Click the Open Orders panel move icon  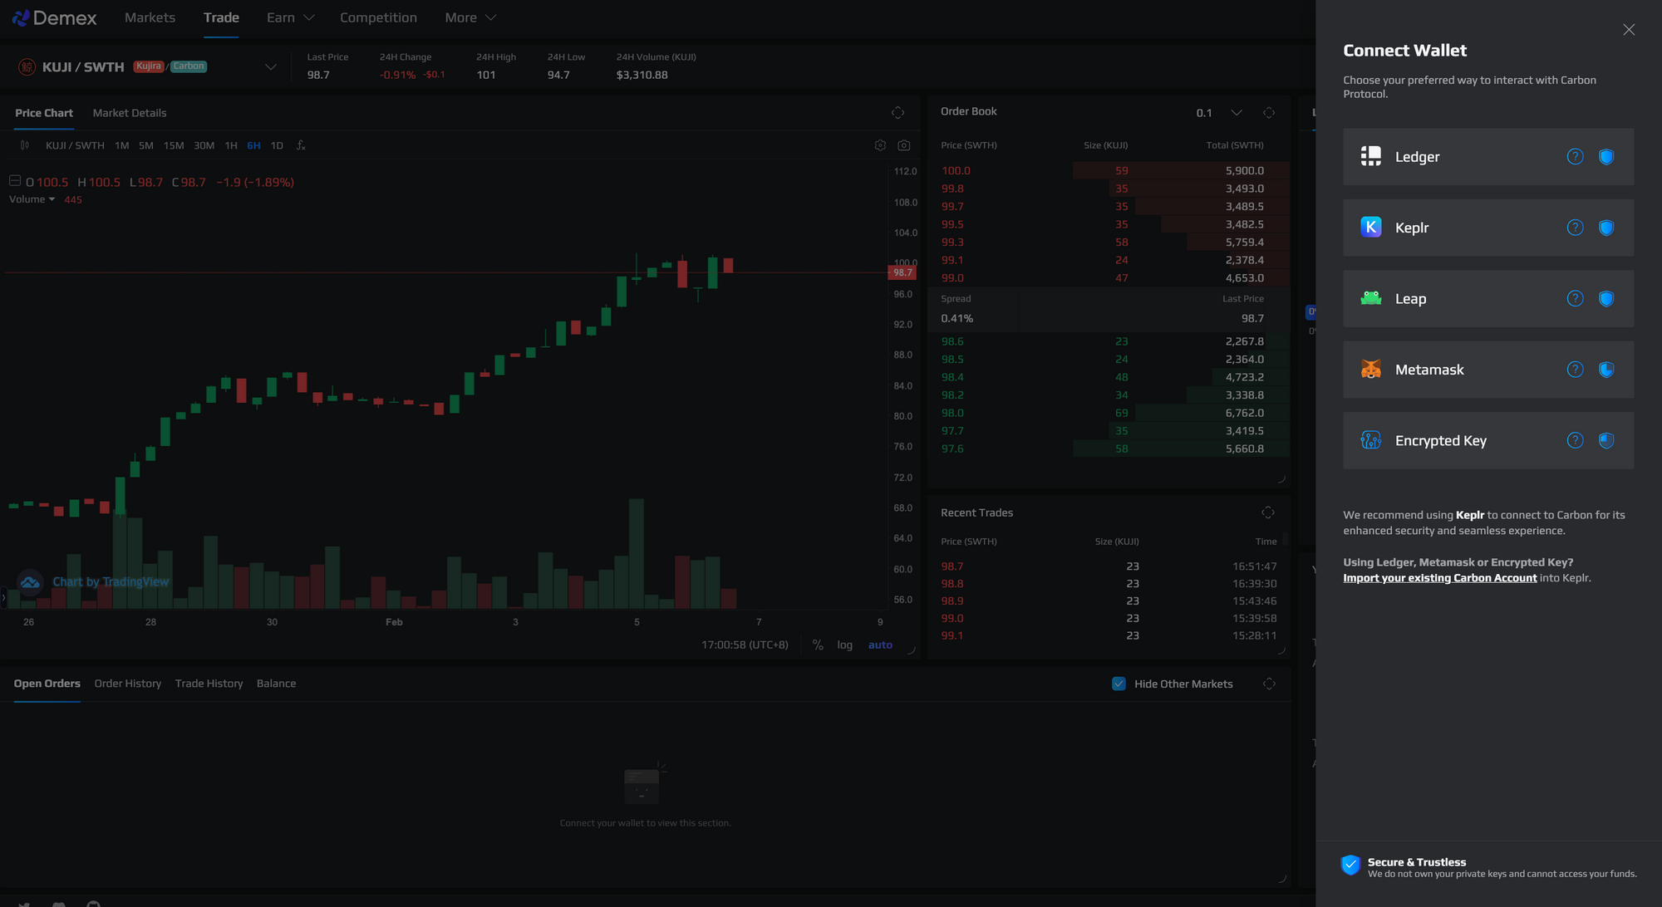(1269, 684)
